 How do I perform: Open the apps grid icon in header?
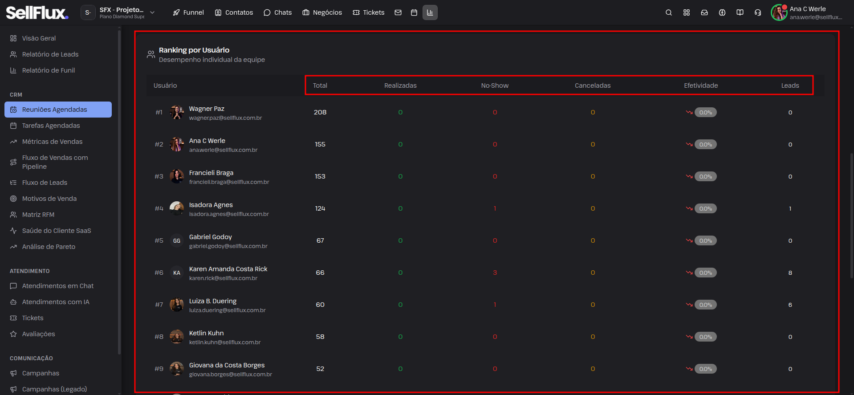tap(687, 12)
